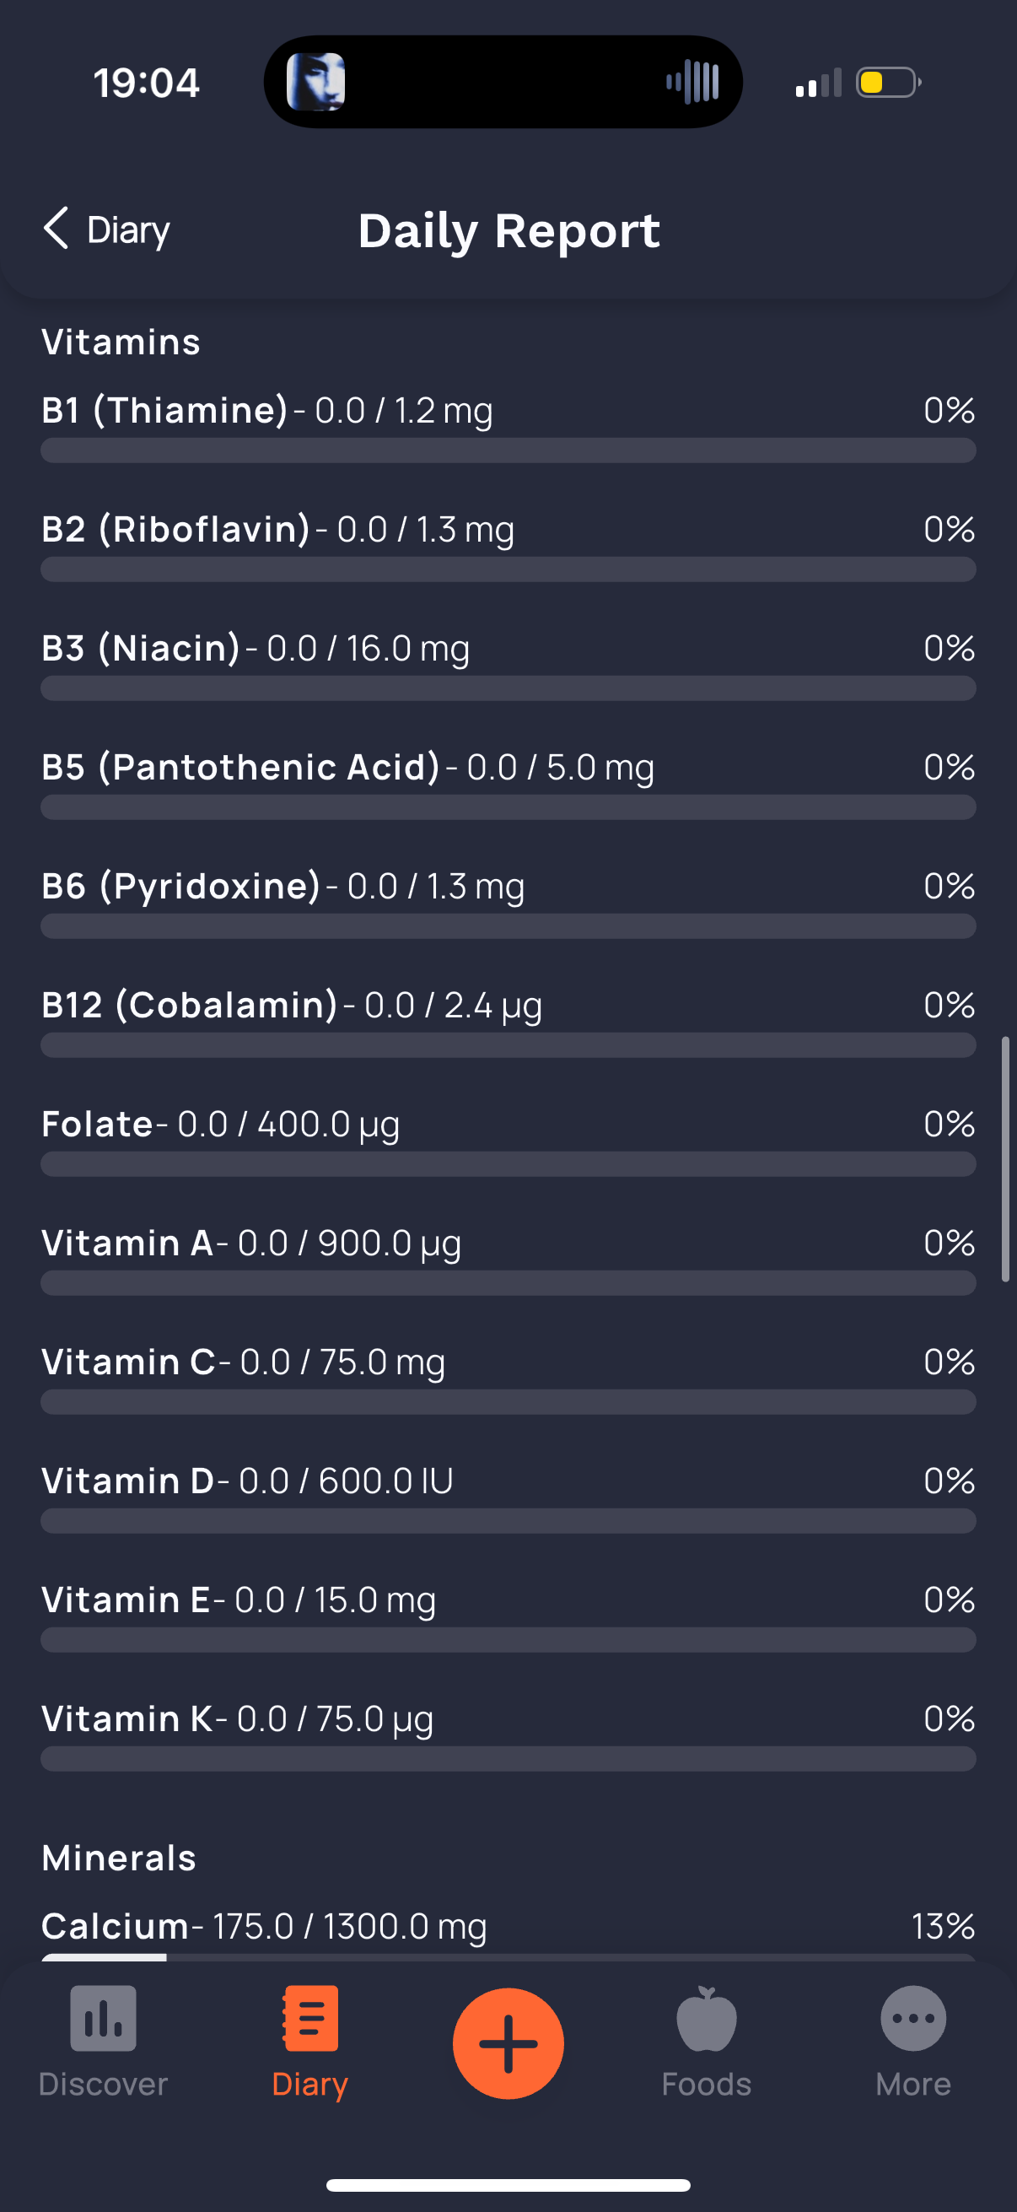Tap the Calcium 13% progress bar
Image resolution: width=1017 pixels, height=2212 pixels.
(x=508, y=1957)
